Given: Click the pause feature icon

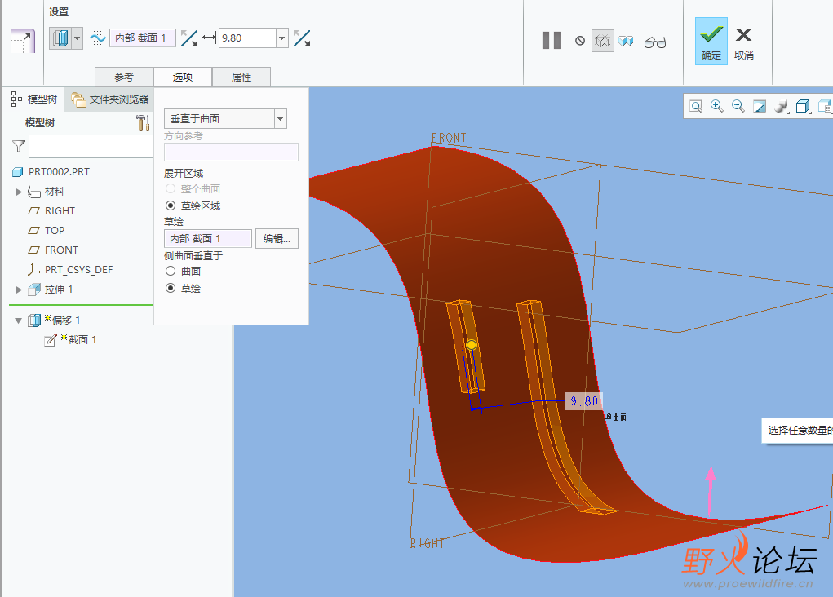Looking at the screenshot, I should (552, 40).
